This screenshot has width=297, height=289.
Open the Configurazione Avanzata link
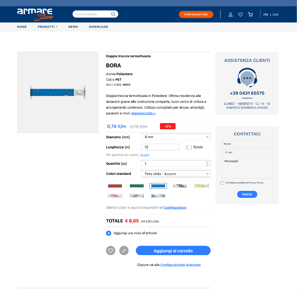click(180, 265)
